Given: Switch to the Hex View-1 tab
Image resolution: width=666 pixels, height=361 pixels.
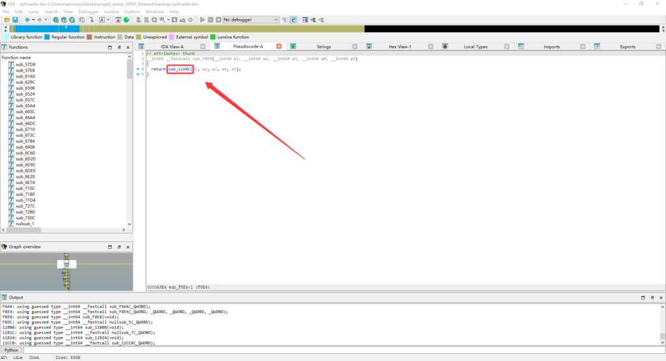Looking at the screenshot, I should [x=400, y=47].
